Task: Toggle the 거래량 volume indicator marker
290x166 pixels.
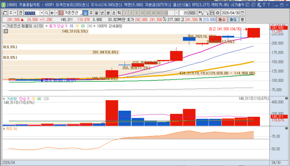Action: pyautogui.click(x=4, y=99)
